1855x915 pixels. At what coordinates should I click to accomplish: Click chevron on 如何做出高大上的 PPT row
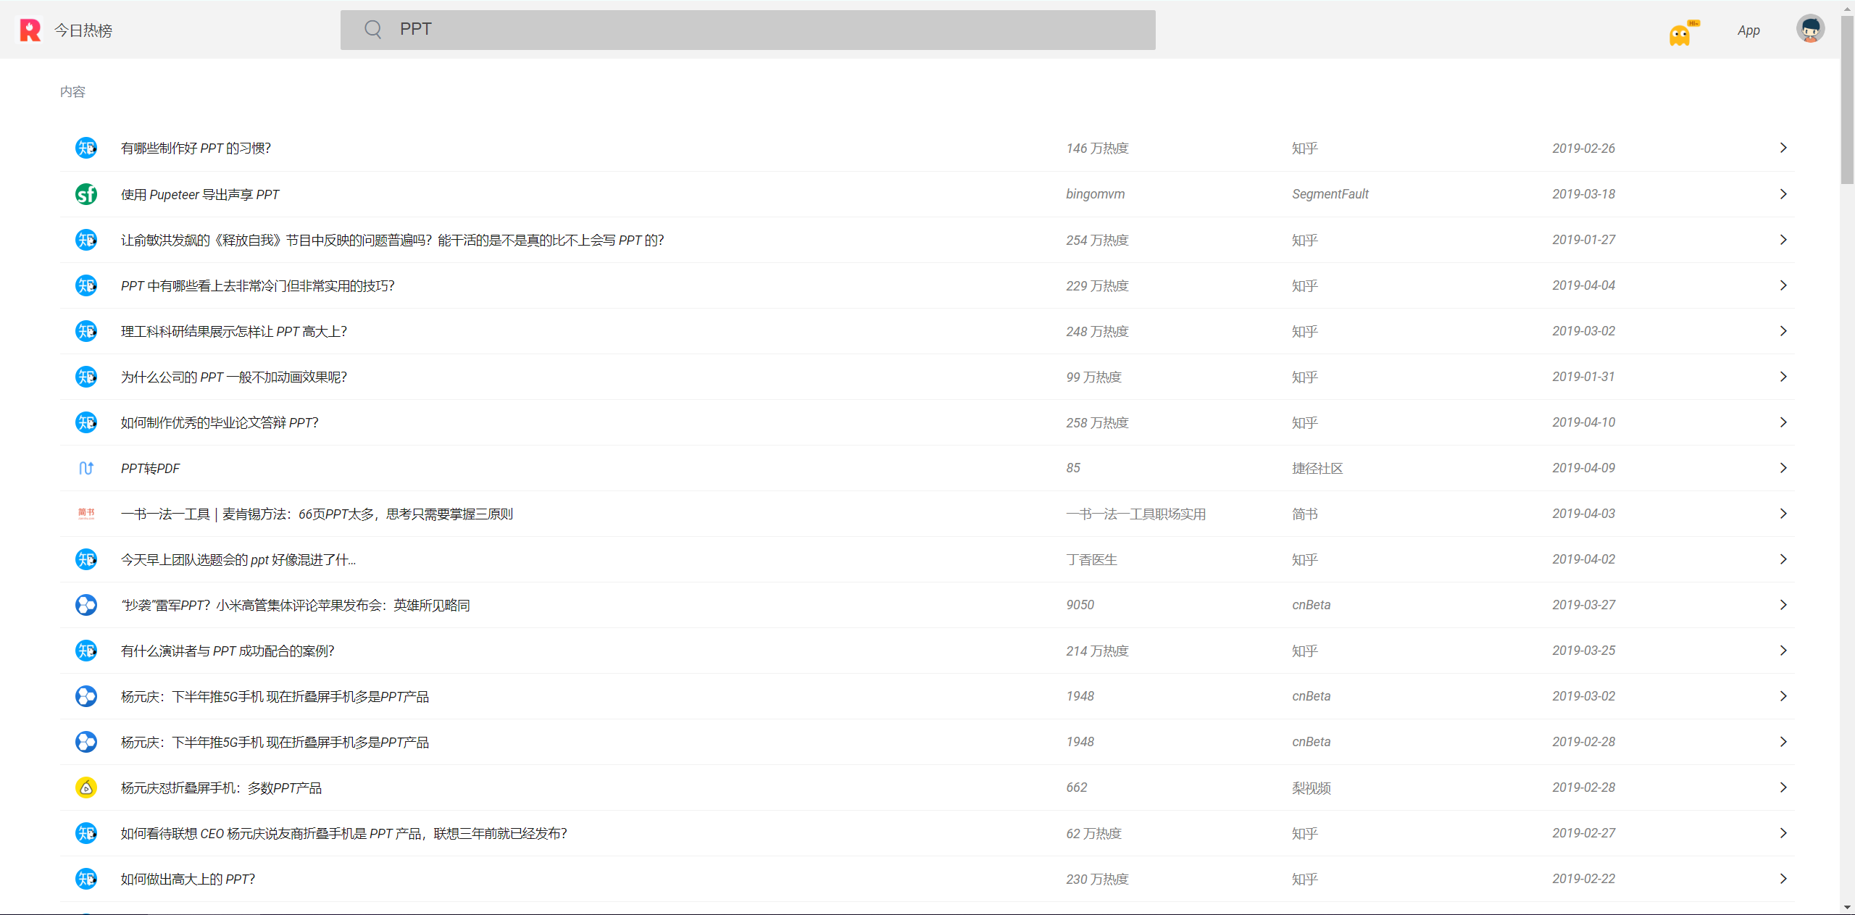click(1783, 879)
